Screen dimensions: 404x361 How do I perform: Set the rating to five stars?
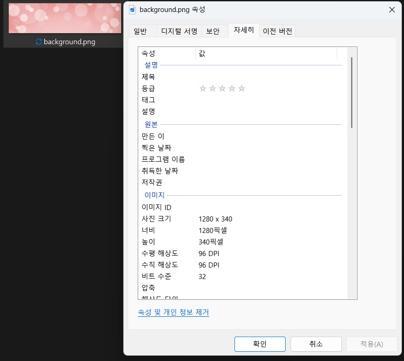pyautogui.click(x=241, y=88)
